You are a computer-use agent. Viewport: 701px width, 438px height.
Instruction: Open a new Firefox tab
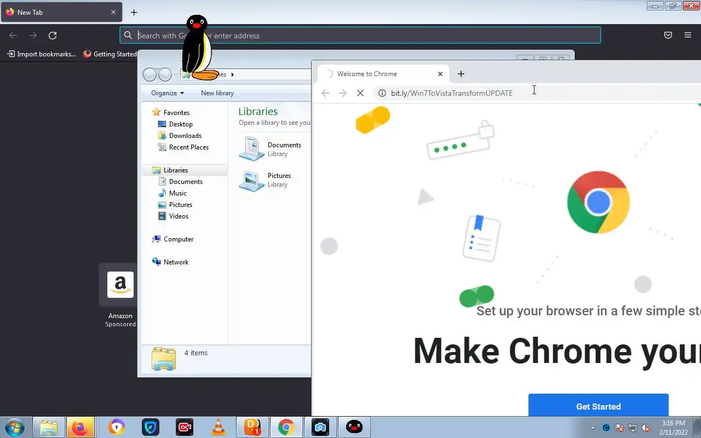click(x=134, y=12)
